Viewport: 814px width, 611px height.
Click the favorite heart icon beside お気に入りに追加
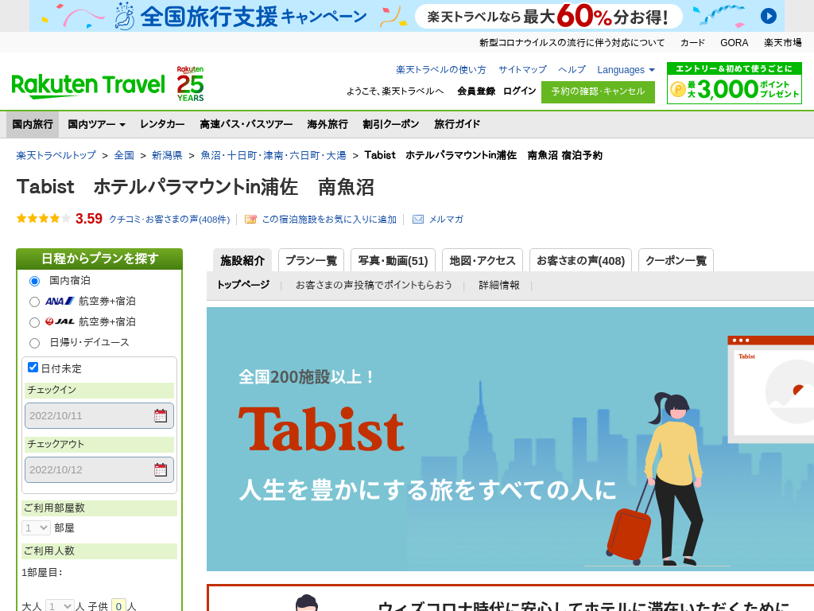pos(250,220)
